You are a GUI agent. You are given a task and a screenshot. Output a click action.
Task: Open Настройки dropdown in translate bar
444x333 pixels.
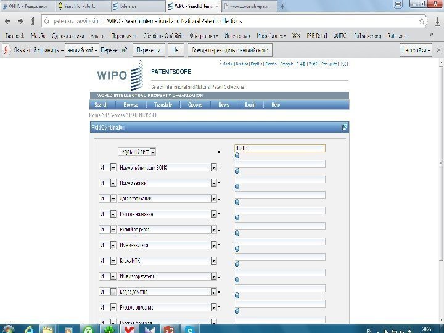416,50
